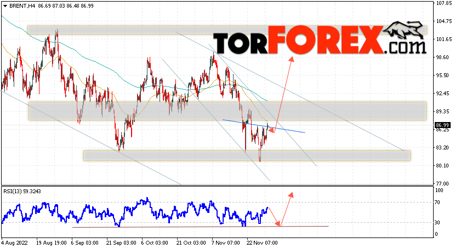Click the RSI scale value 100

439,190
